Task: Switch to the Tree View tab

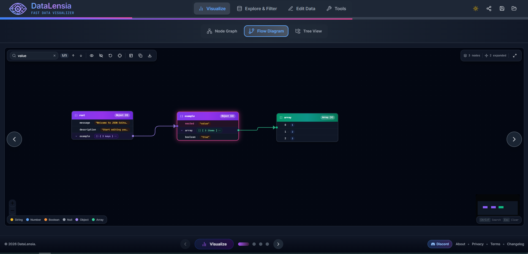Action: point(309,31)
